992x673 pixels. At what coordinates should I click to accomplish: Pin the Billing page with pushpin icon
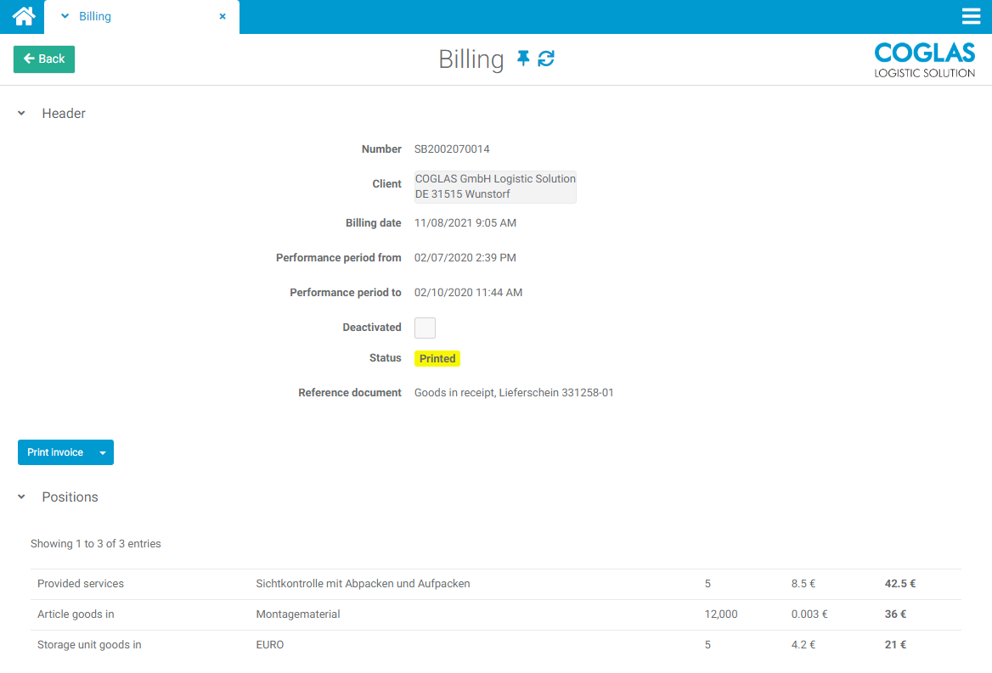point(523,59)
